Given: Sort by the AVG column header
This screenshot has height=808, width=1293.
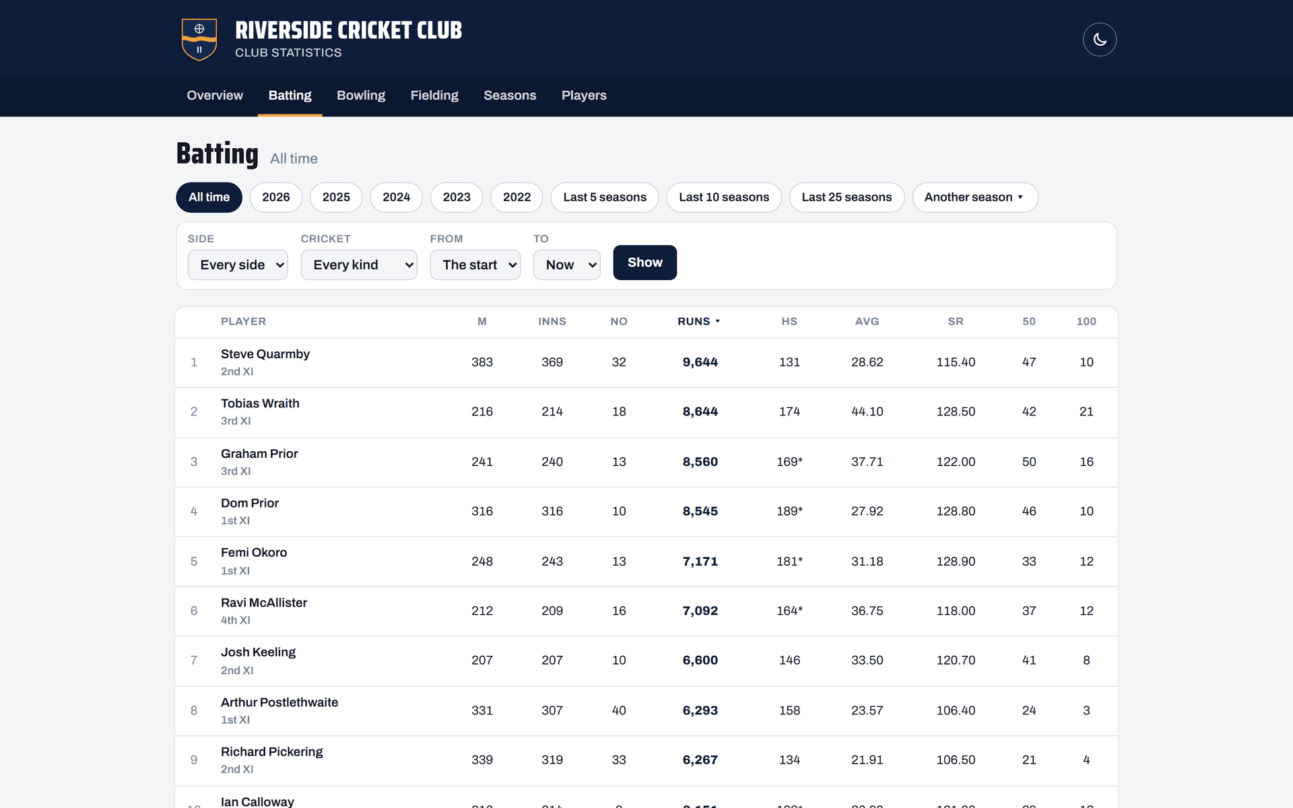Looking at the screenshot, I should [867, 322].
